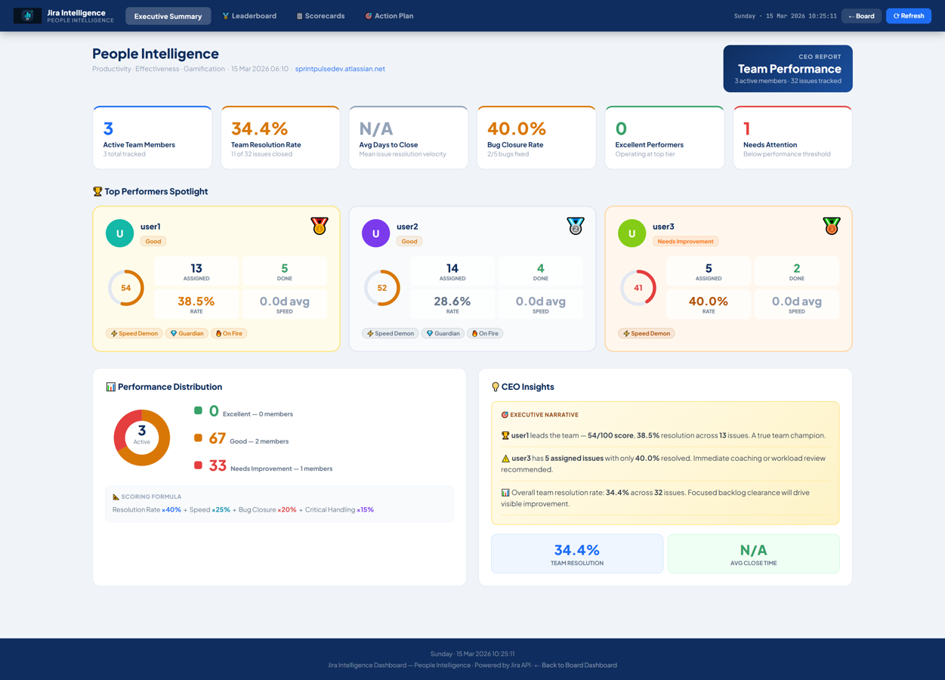Image resolution: width=945 pixels, height=680 pixels.
Task: Click user2's 28.6% rate stat
Action: tap(452, 304)
